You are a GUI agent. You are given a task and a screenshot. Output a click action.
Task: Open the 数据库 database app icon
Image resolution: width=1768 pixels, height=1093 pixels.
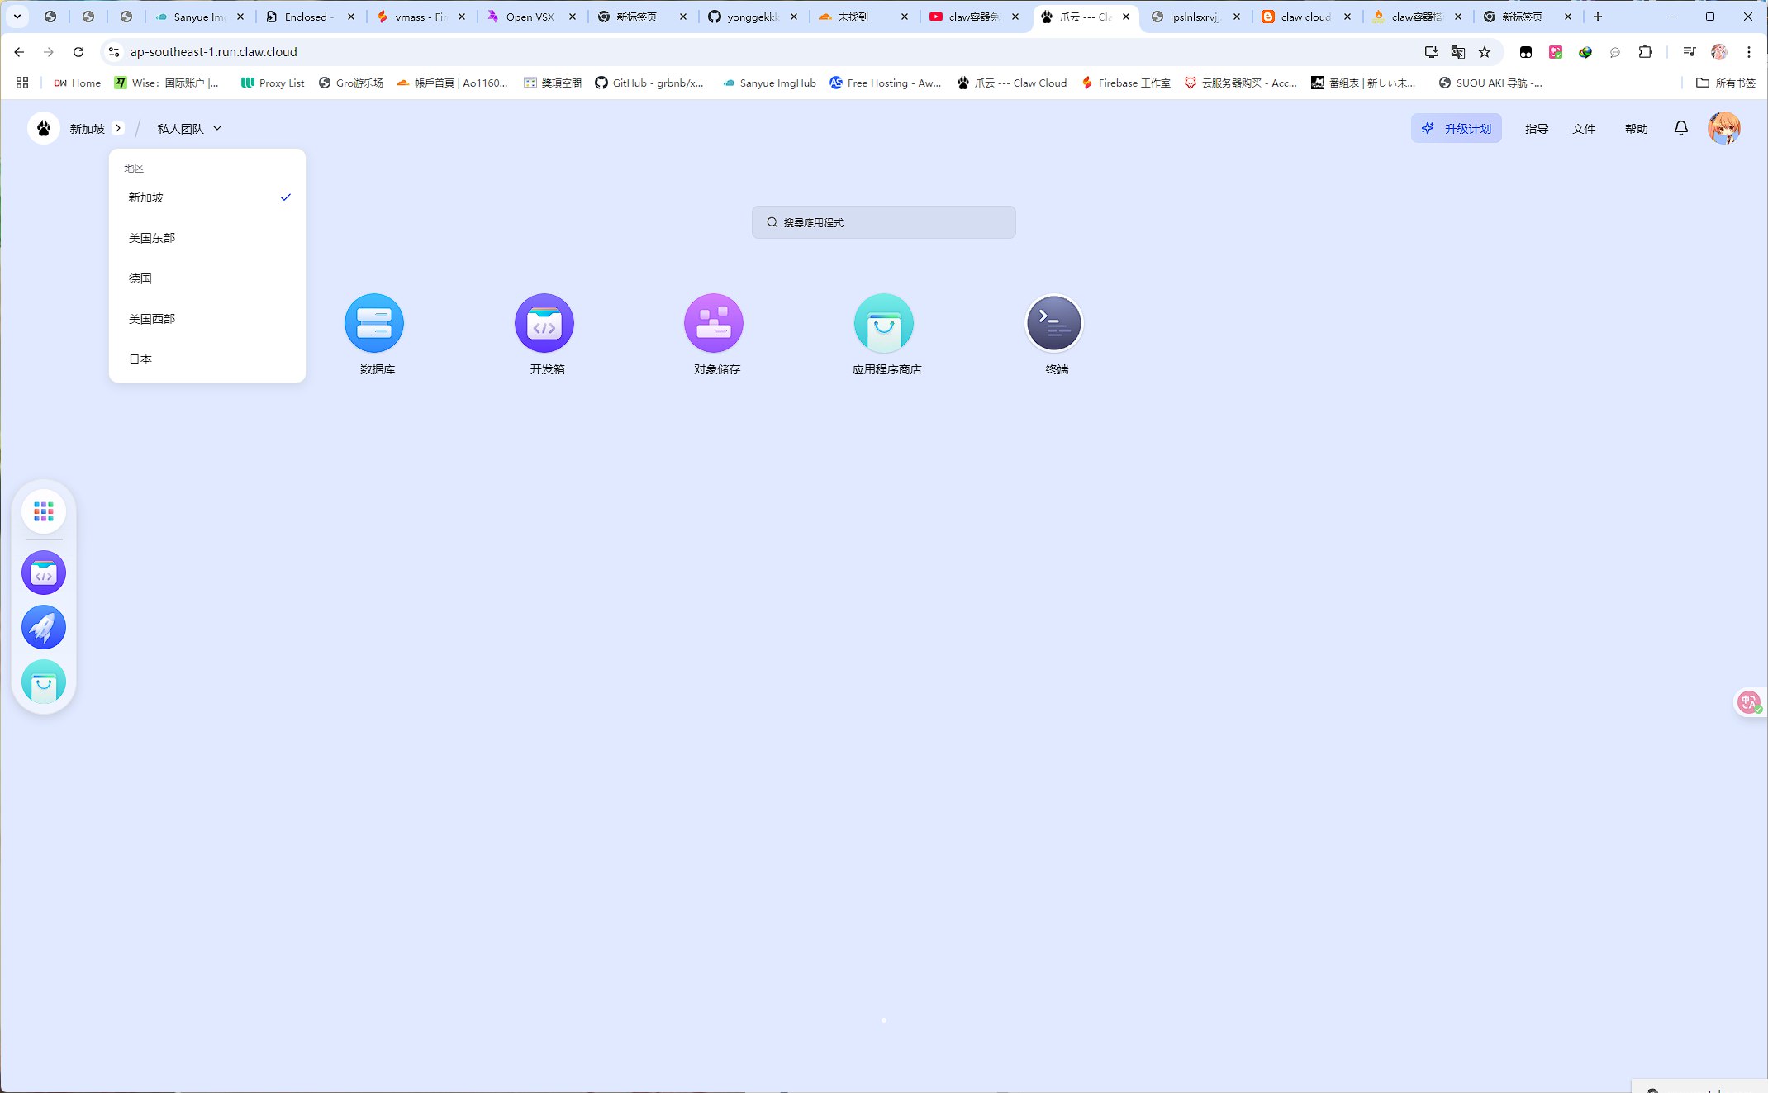pyautogui.click(x=374, y=324)
